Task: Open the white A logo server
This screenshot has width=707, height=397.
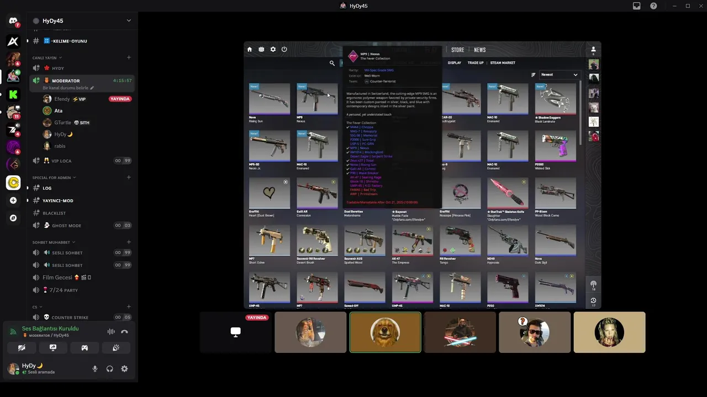Action: [13, 41]
